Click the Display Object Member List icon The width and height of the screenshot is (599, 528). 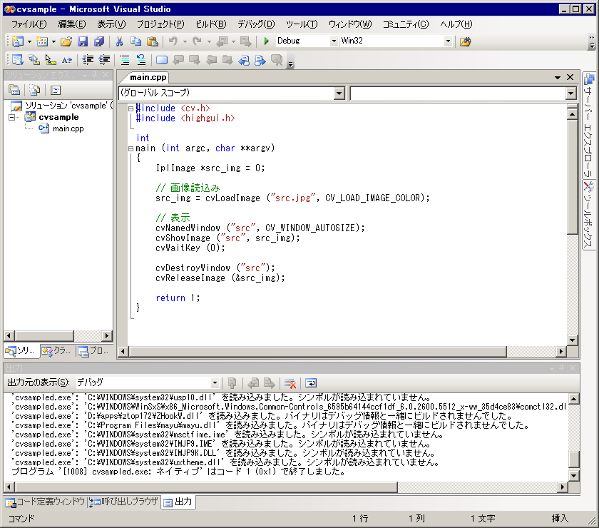pos(17,60)
